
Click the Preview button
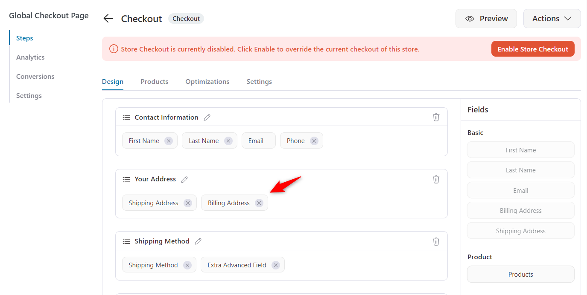click(486, 19)
